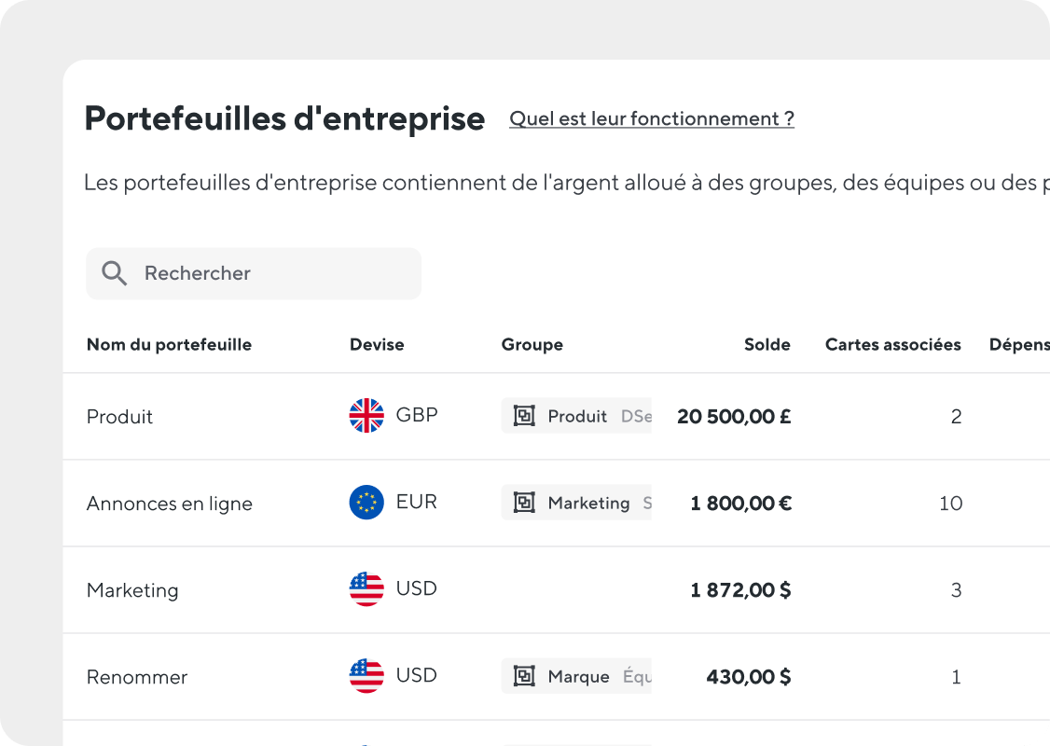This screenshot has width=1050, height=746.
Task: Select the Renommer wallet name
Action: 137,677
